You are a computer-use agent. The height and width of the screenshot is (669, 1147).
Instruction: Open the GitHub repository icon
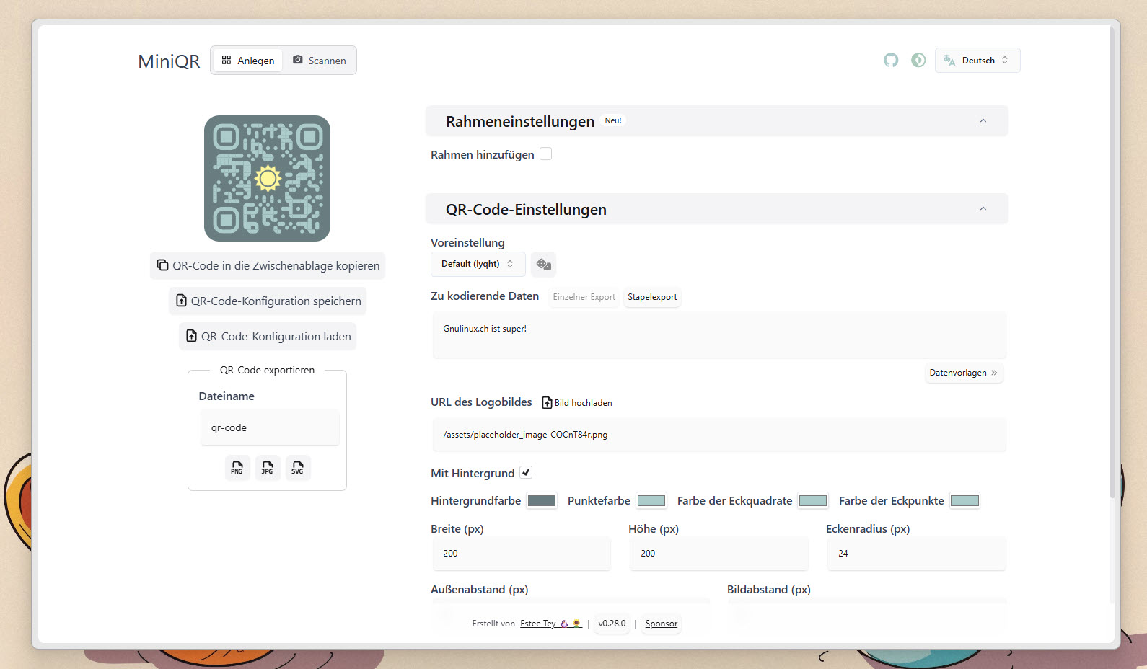tap(891, 61)
